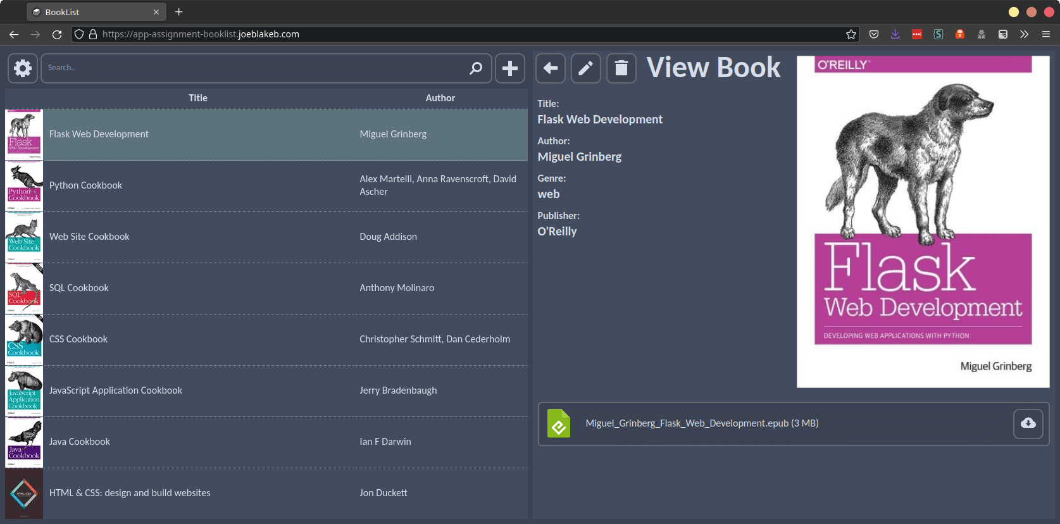Click the large Flask book cover image

tap(923, 221)
